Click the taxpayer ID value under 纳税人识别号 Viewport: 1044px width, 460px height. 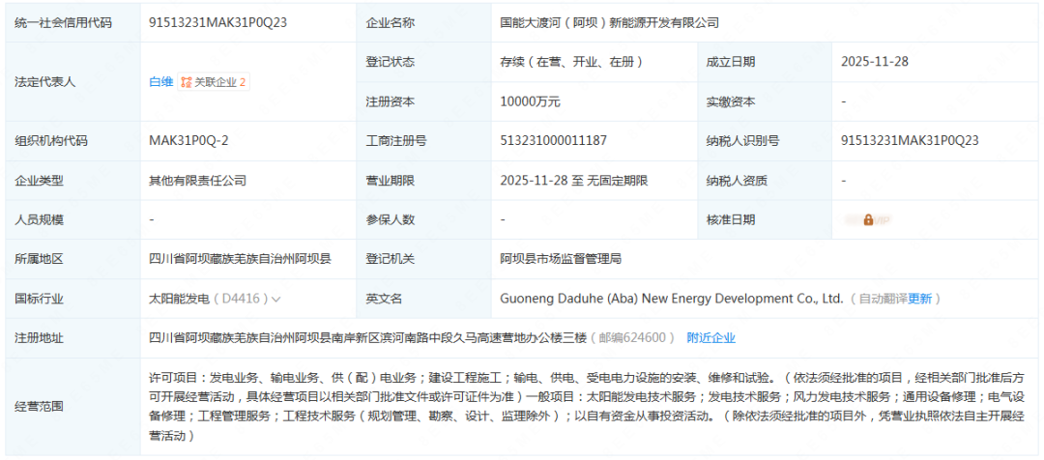point(911,140)
